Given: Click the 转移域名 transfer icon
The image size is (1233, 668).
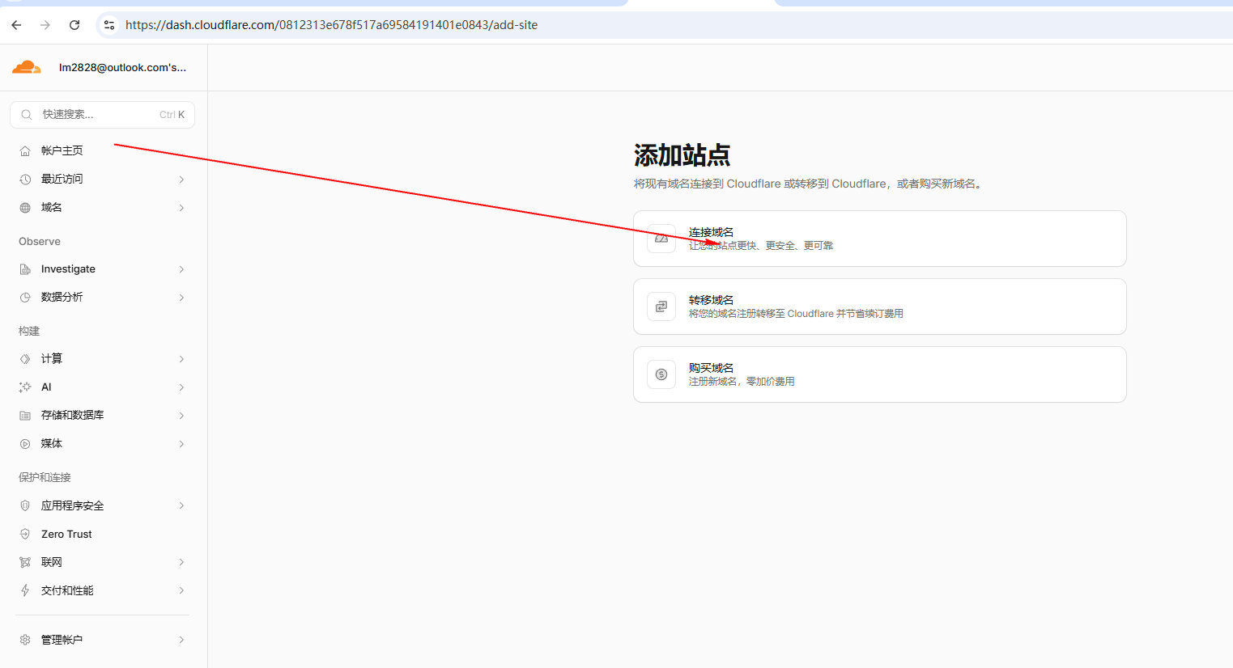Looking at the screenshot, I should point(661,307).
